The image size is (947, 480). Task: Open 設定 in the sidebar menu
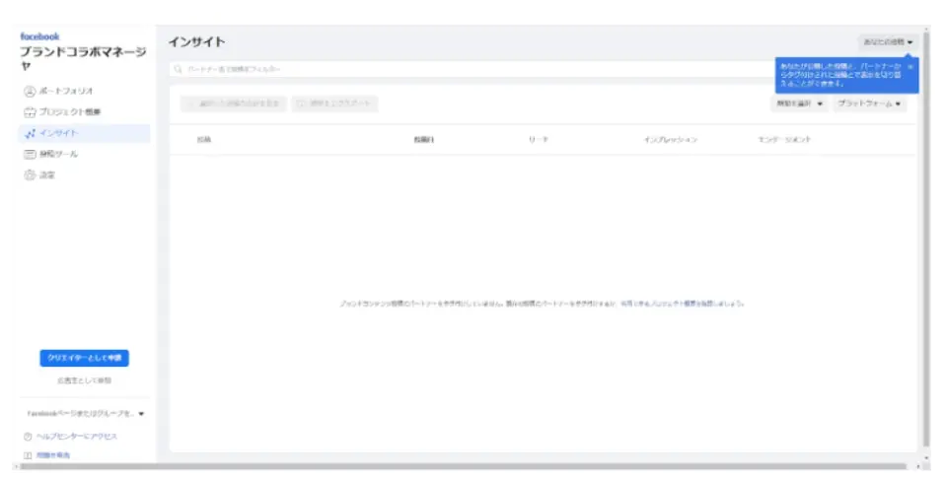tap(85, 175)
